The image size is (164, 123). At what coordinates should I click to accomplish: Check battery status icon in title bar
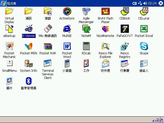coord(135,3)
